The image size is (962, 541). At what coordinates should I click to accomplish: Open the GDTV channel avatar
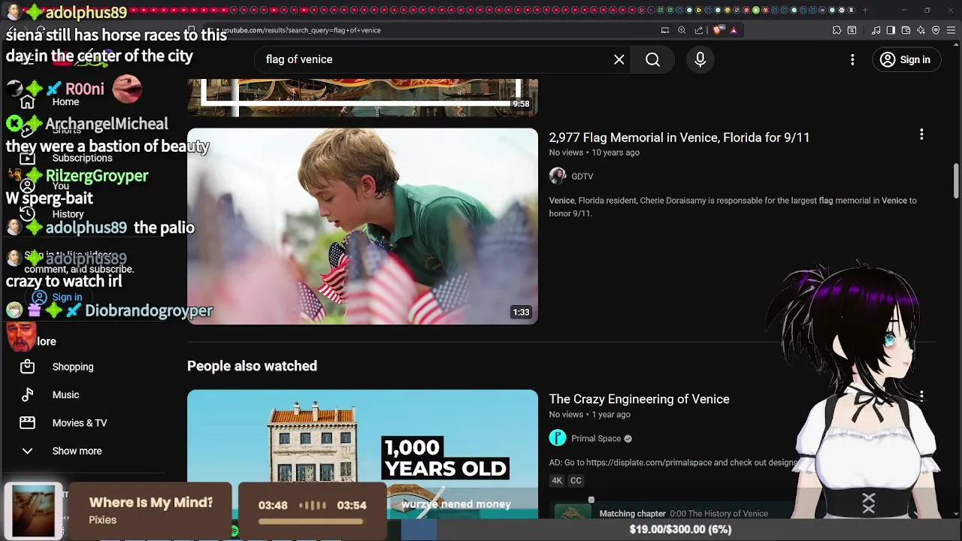pos(557,176)
